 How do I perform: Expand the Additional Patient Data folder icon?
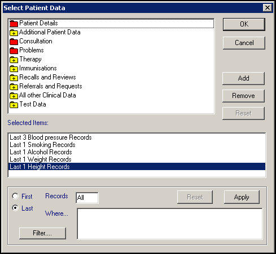click(x=14, y=33)
